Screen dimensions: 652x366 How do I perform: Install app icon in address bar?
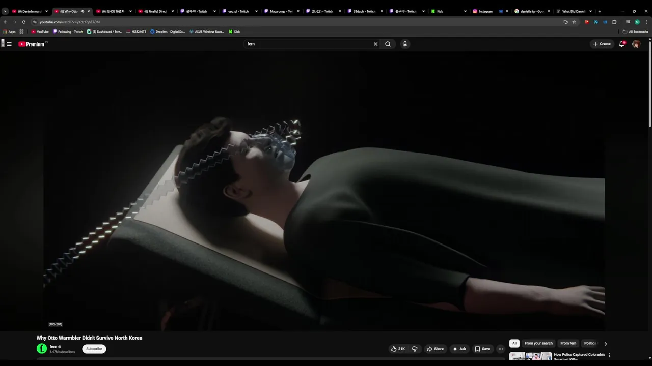click(x=565, y=22)
